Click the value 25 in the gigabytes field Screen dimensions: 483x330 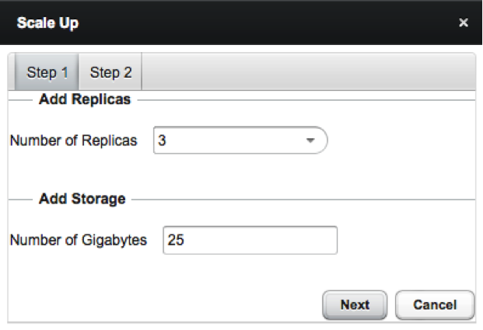pos(176,241)
